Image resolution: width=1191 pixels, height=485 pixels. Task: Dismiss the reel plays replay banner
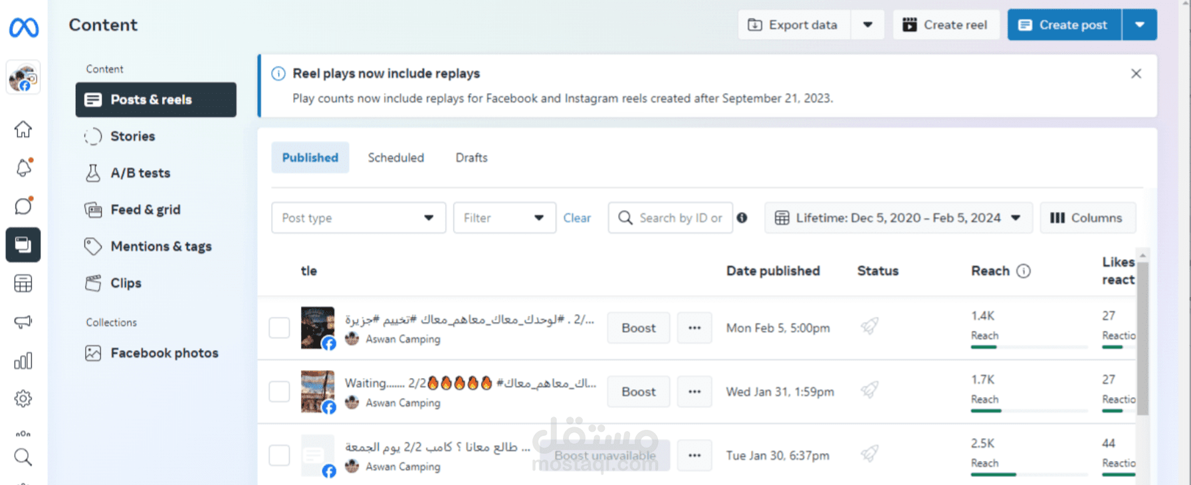point(1137,74)
